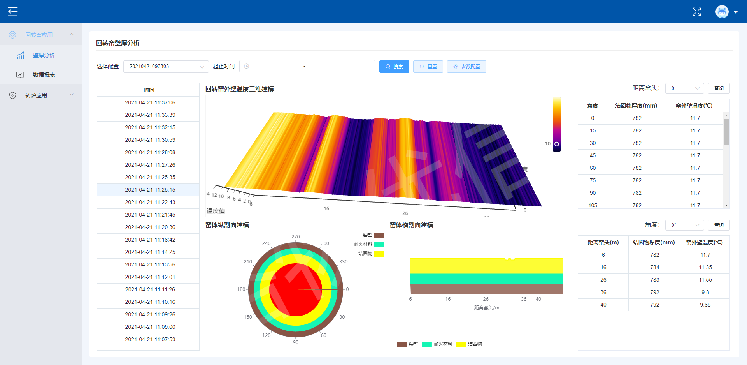Click the 转炉应用 circular icon

[x=12, y=95]
